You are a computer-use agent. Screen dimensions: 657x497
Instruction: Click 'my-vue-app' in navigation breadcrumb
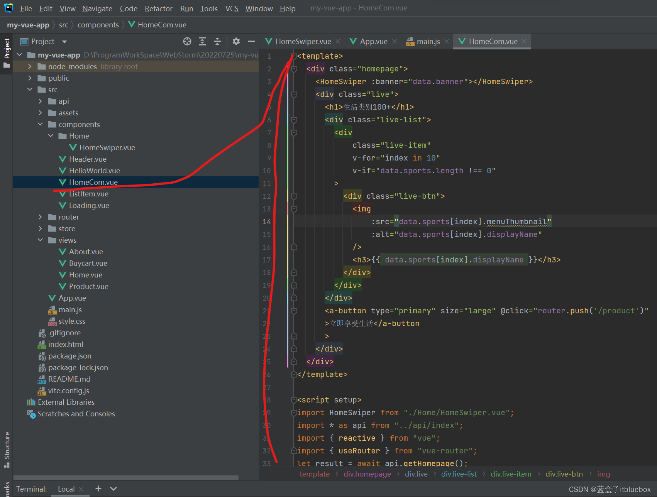click(28, 25)
